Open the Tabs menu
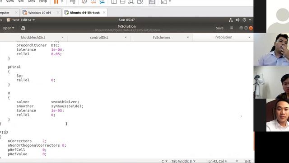The image size is (289, 163). coord(31,1)
